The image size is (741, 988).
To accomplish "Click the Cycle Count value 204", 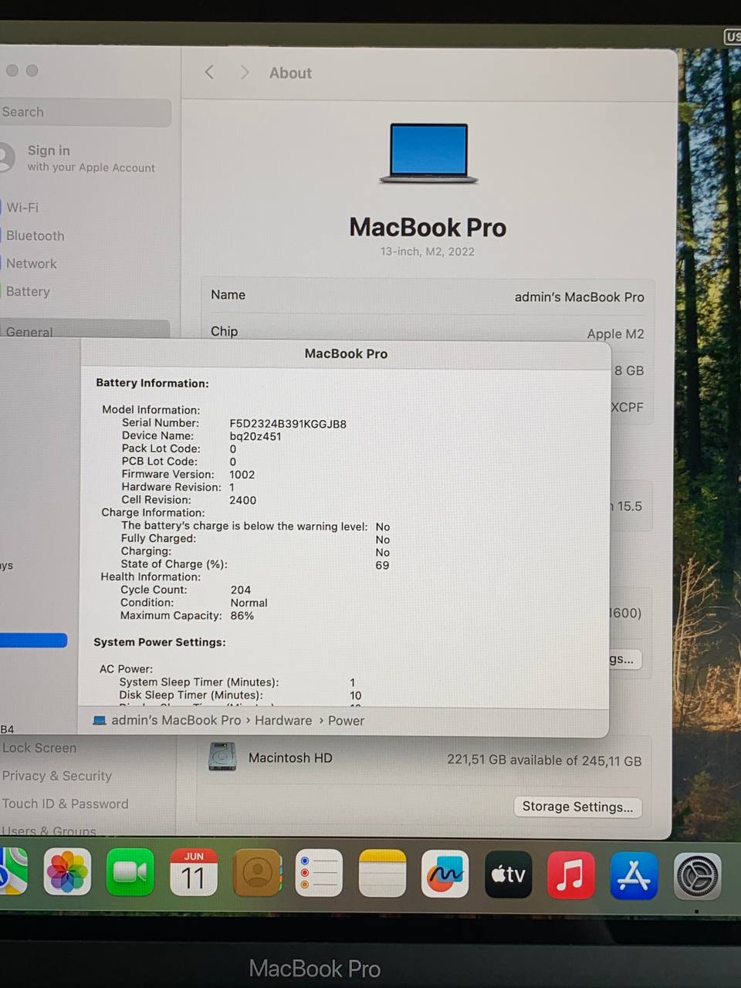I will point(241,590).
